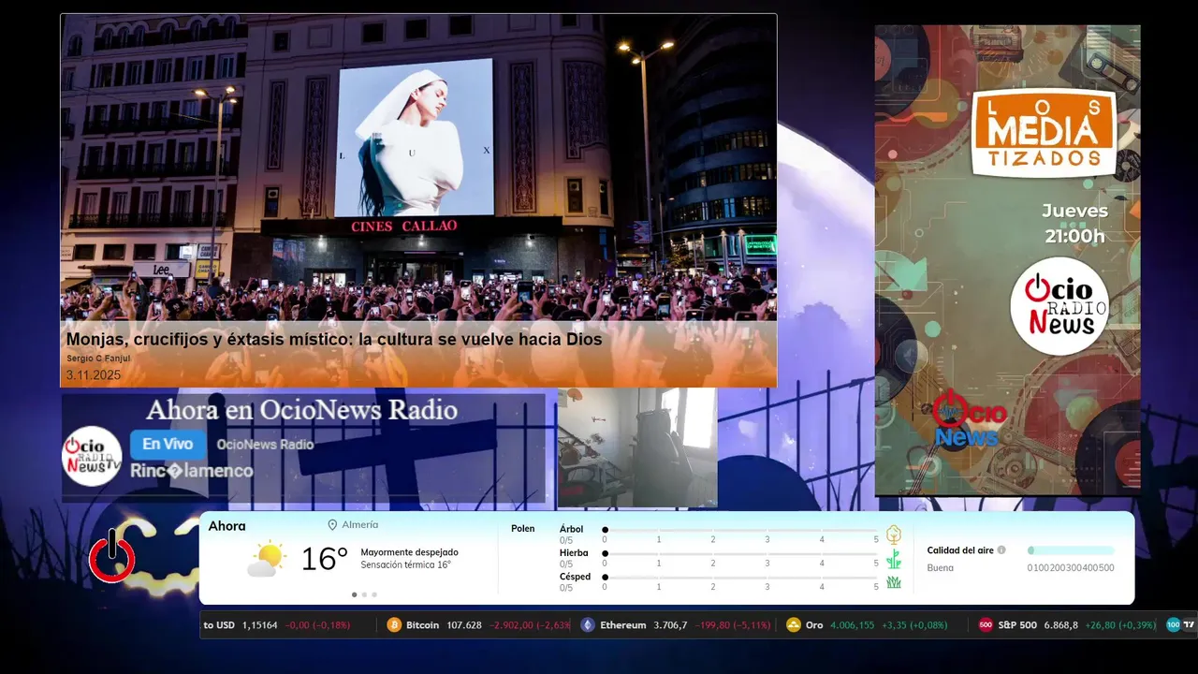This screenshot has height=674, width=1198.
Task: Click the S&P 500 value 6.868,8
Action: tap(1060, 624)
